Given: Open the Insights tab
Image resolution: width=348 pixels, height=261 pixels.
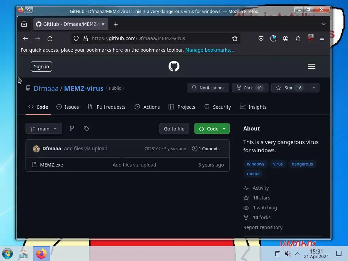Looking at the screenshot, I should coord(253,107).
